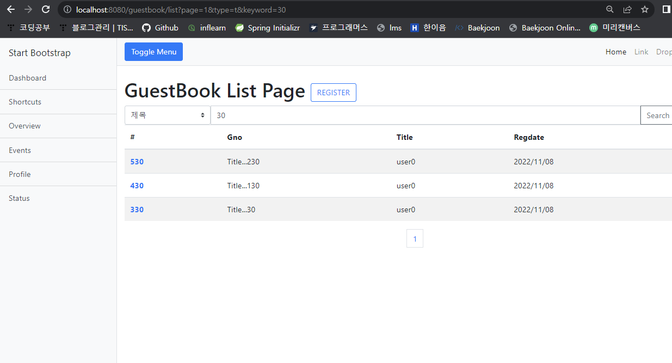Go back with the browser back arrow
The height and width of the screenshot is (363, 672).
coord(11,9)
